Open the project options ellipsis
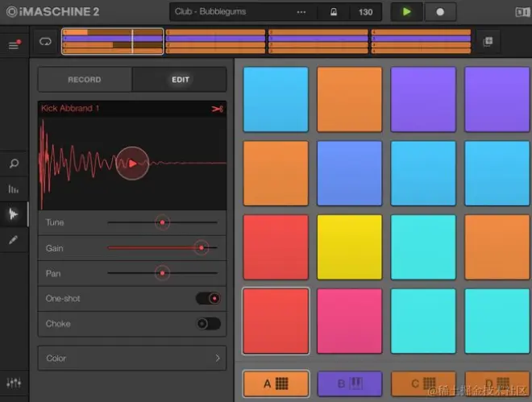This screenshot has width=532, height=402. 301,12
